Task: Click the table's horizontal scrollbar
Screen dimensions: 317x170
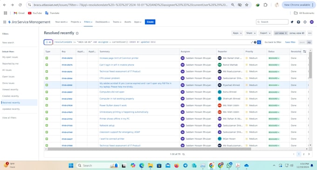Action: [x=149, y=149]
